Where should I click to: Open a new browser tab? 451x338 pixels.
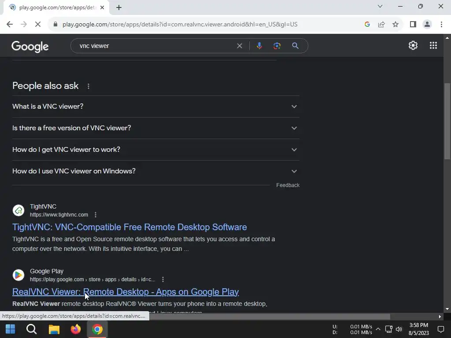tap(119, 8)
